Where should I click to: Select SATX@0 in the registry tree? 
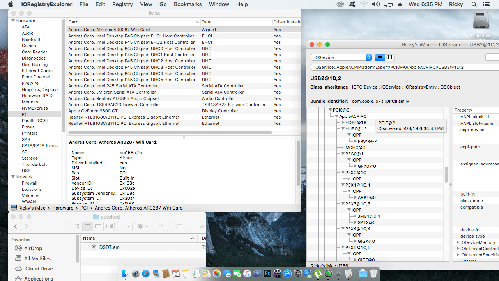click(367, 222)
